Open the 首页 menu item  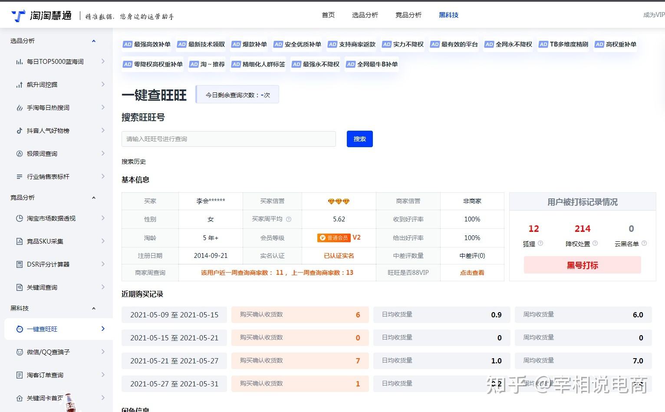point(328,15)
